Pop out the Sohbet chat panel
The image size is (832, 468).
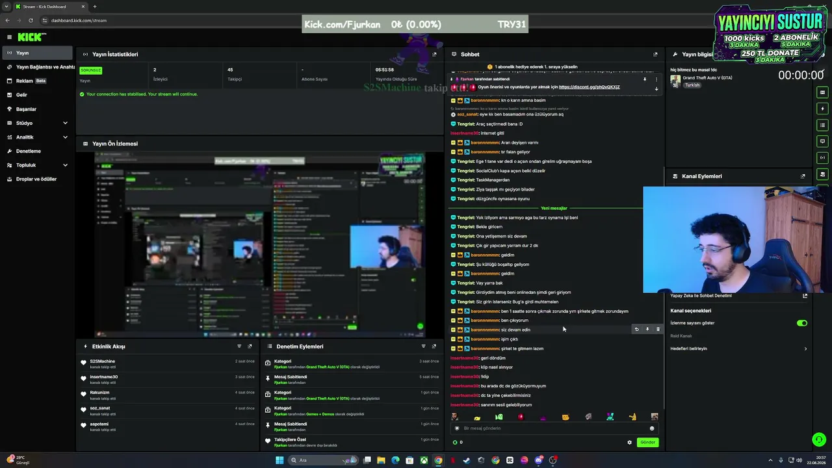pos(655,55)
